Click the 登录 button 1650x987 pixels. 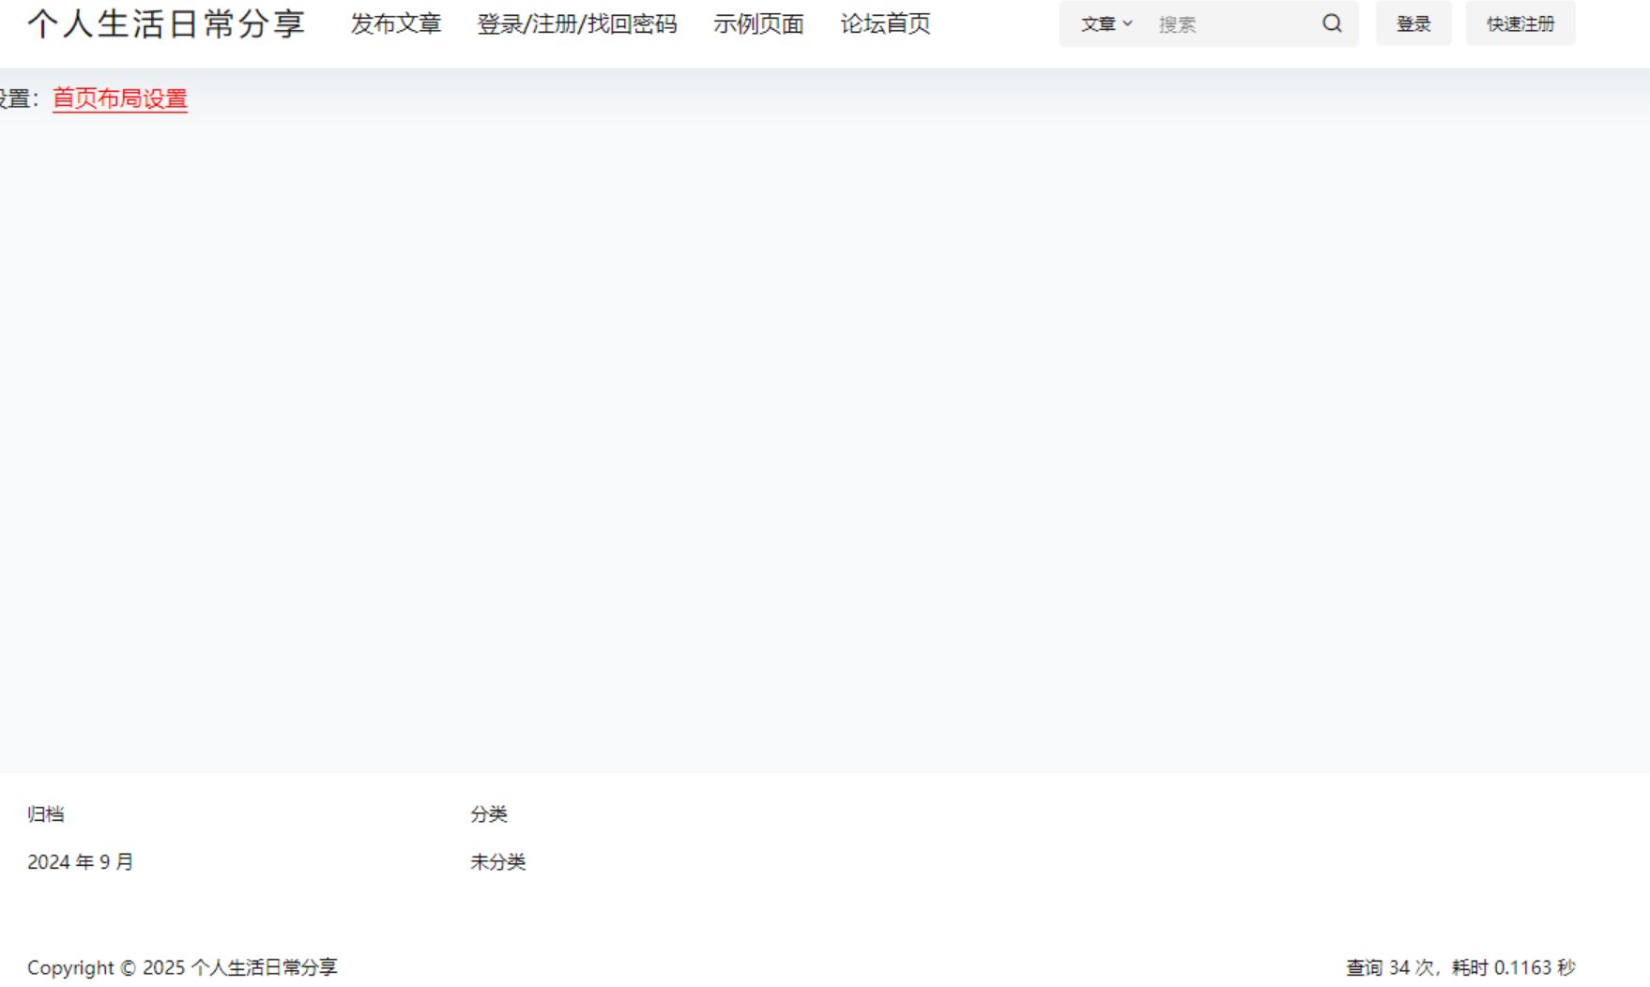pos(1413,23)
